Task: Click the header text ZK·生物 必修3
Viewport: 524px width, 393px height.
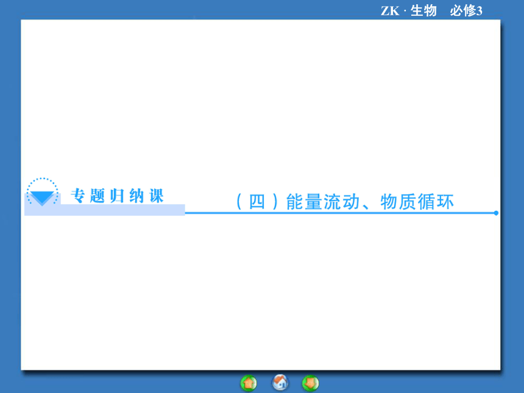Action: click(431, 11)
